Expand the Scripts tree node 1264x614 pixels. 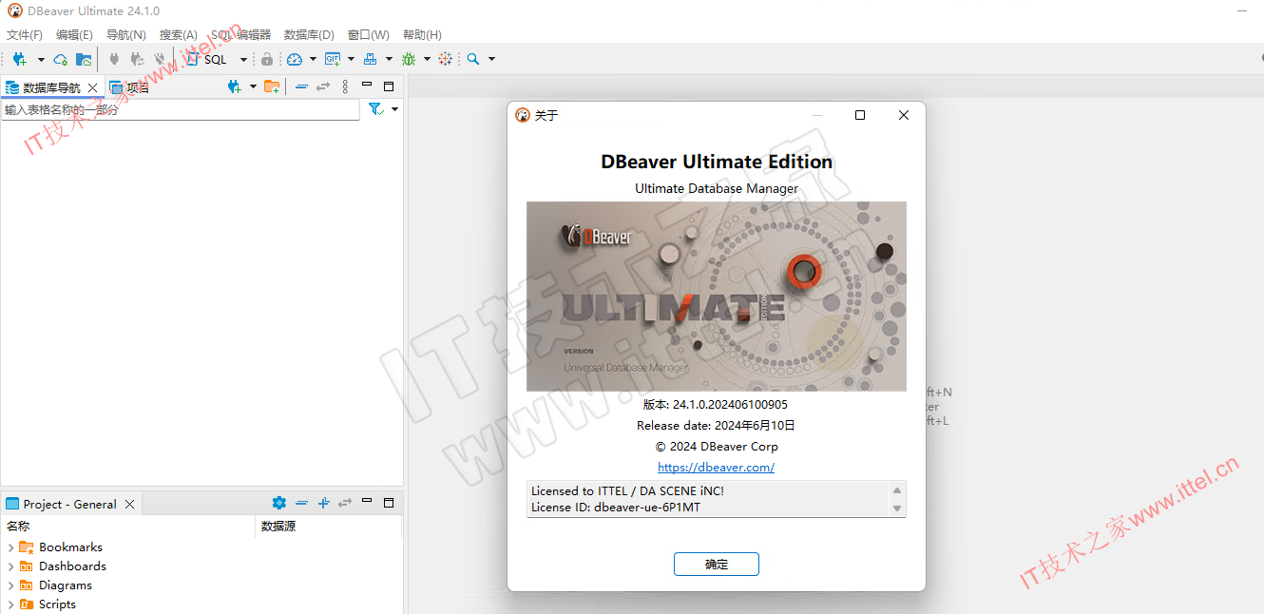point(10,604)
